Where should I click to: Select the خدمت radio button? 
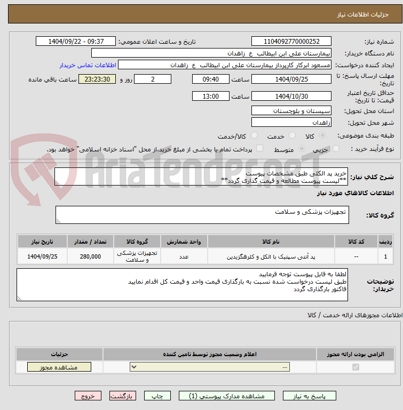tap(292, 135)
